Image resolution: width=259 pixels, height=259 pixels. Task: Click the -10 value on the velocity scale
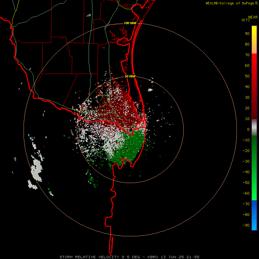pyautogui.click(x=246, y=140)
